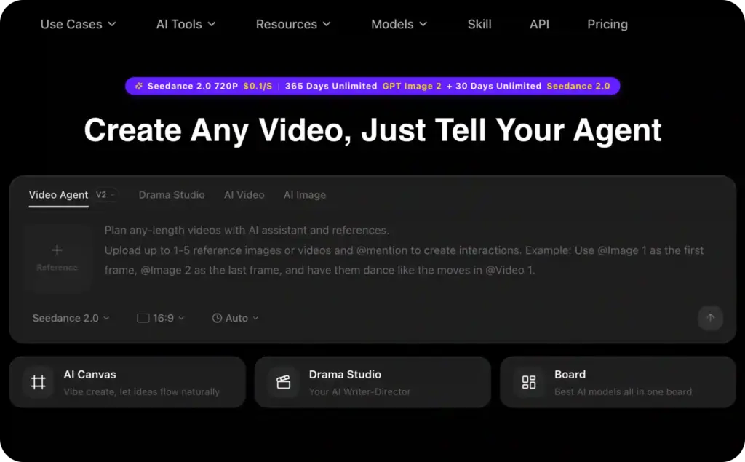This screenshot has height=462, width=745.
Task: Open the API link
Action: (539, 24)
